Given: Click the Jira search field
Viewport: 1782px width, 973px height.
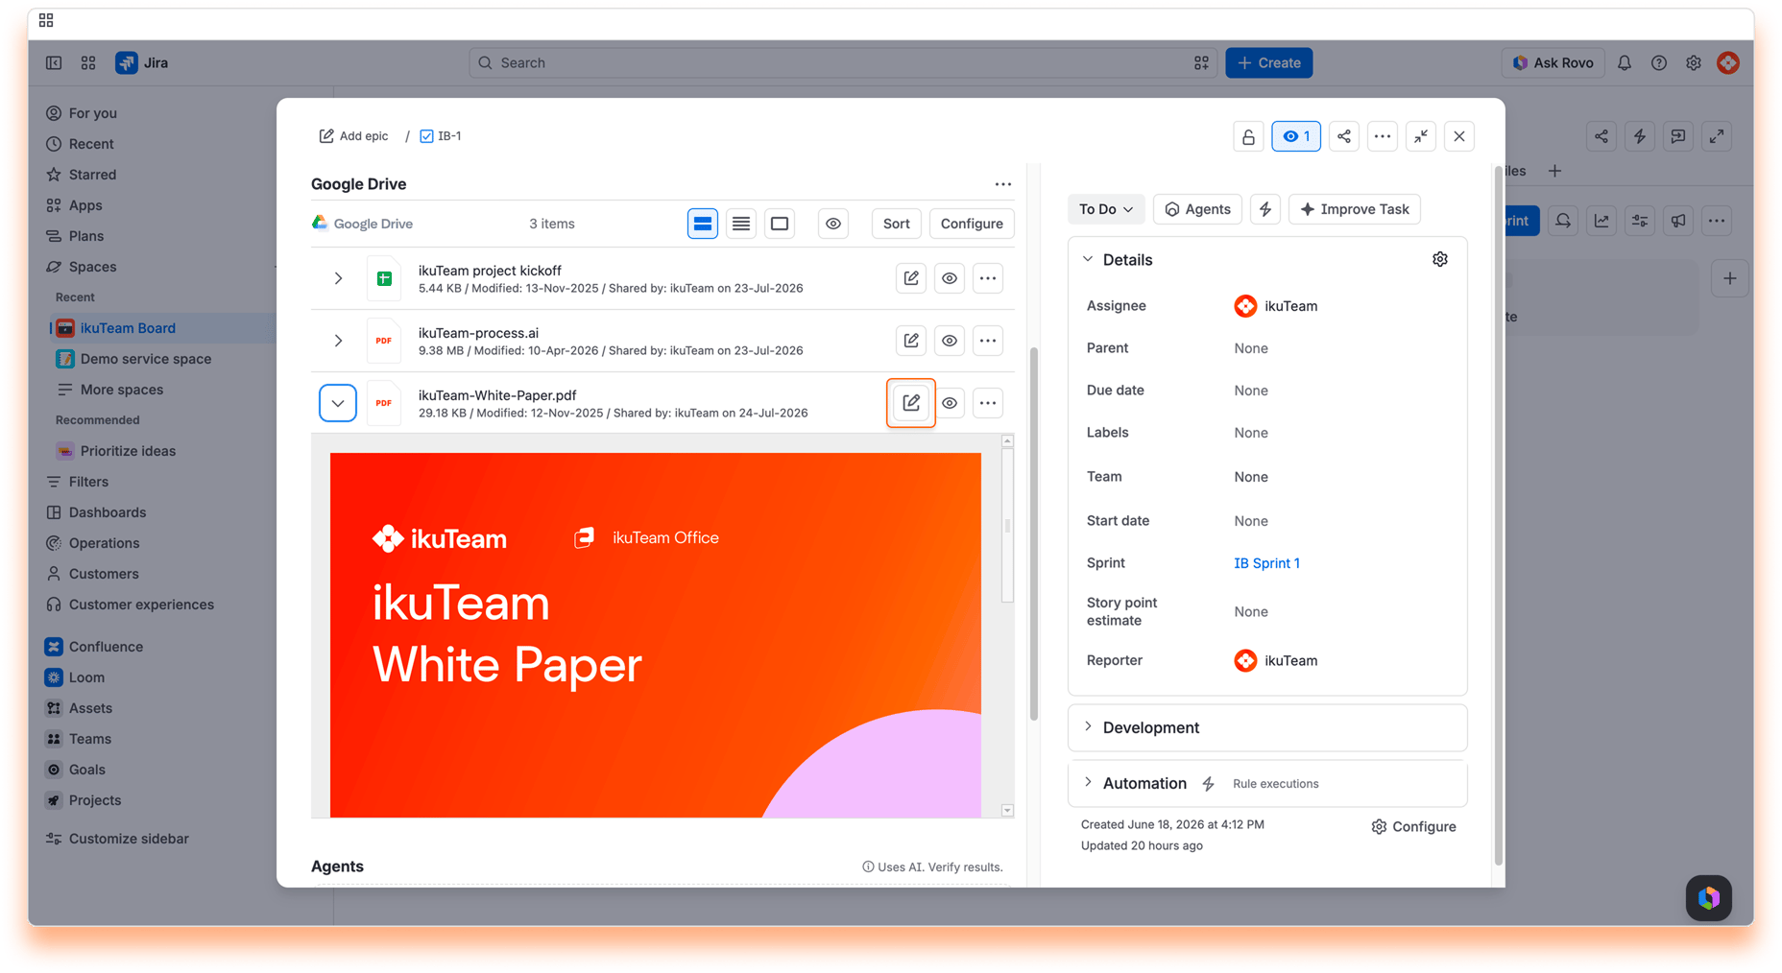Looking at the screenshot, I should click(x=843, y=62).
